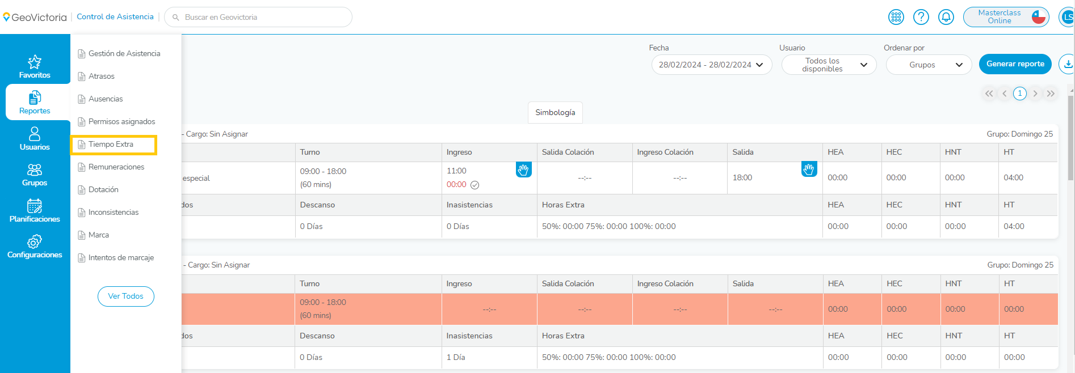Go to the last page arrow
The height and width of the screenshot is (373, 1075).
(x=1051, y=94)
